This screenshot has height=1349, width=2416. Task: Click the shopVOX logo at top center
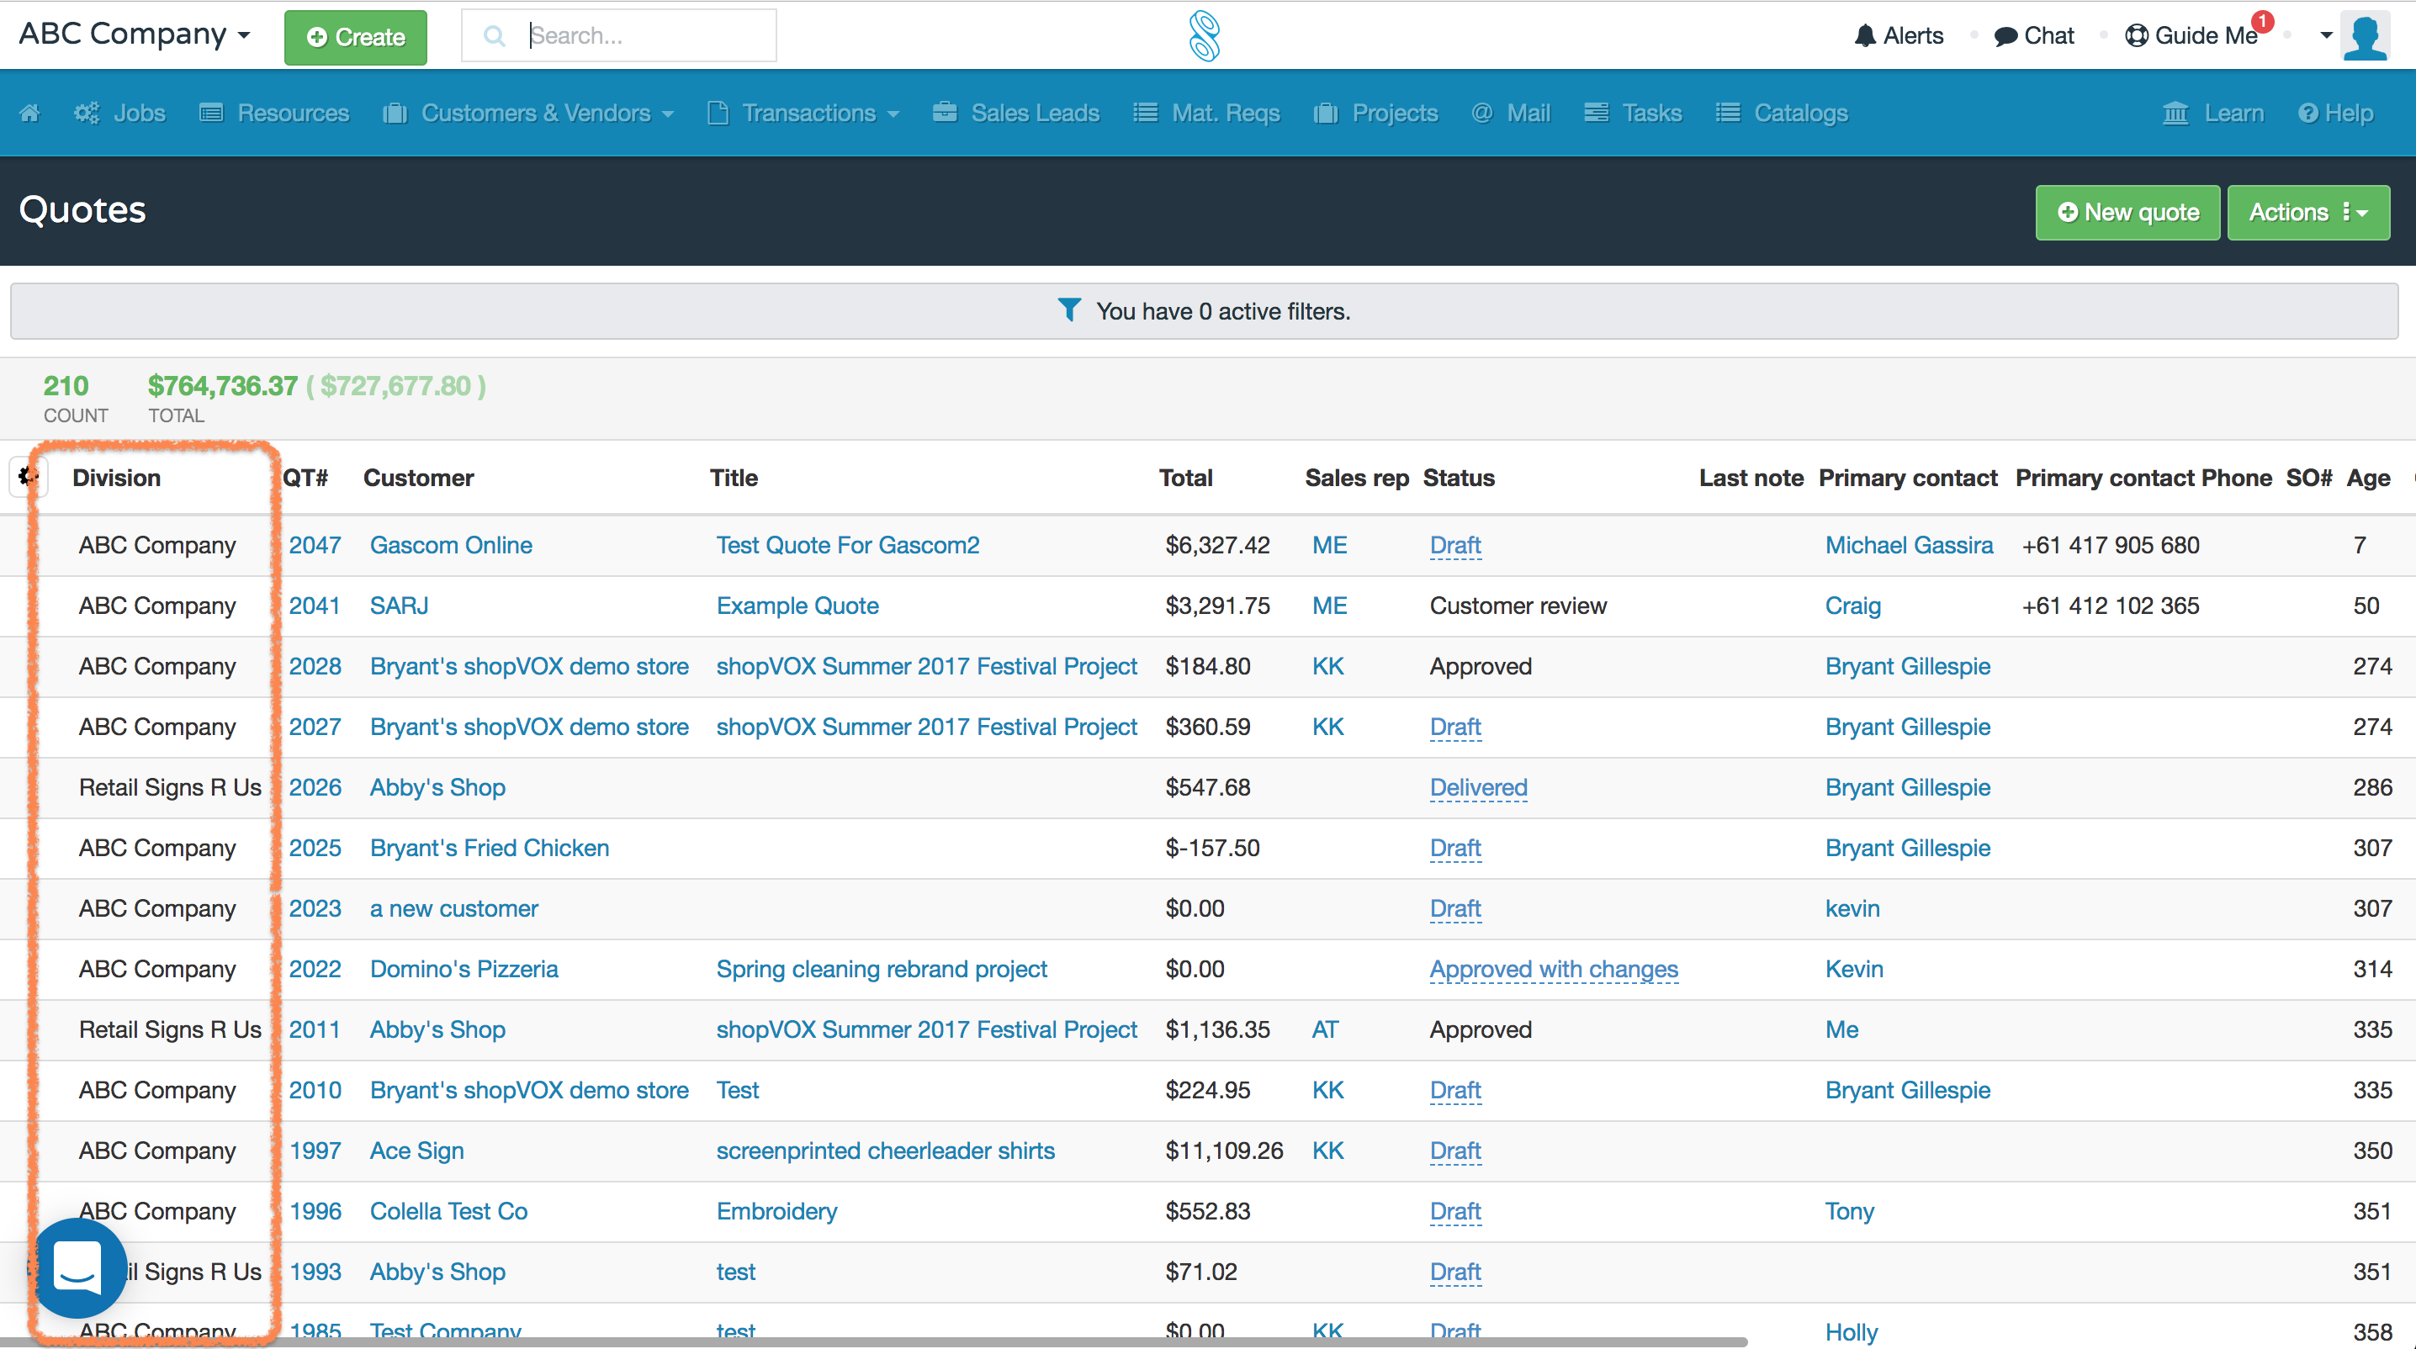1205,35
